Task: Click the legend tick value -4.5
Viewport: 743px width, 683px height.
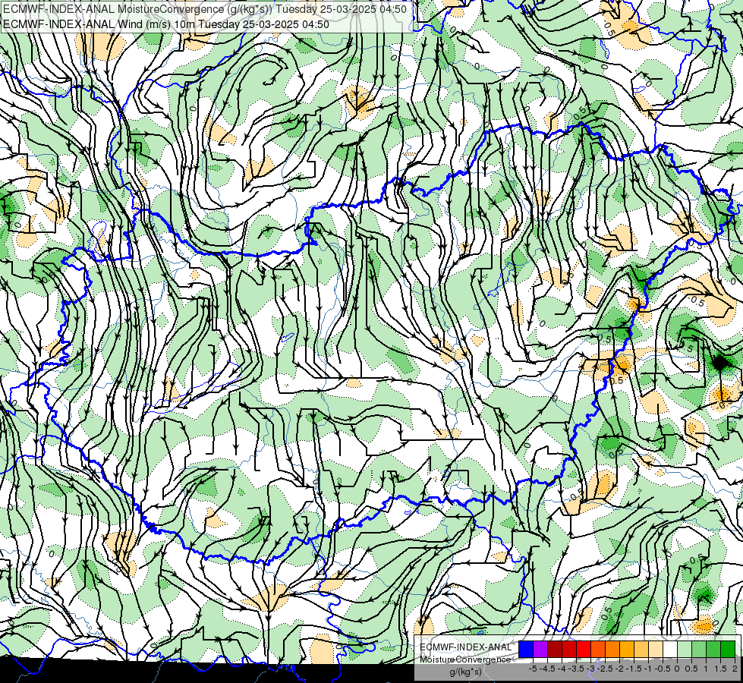Action: pyautogui.click(x=547, y=669)
